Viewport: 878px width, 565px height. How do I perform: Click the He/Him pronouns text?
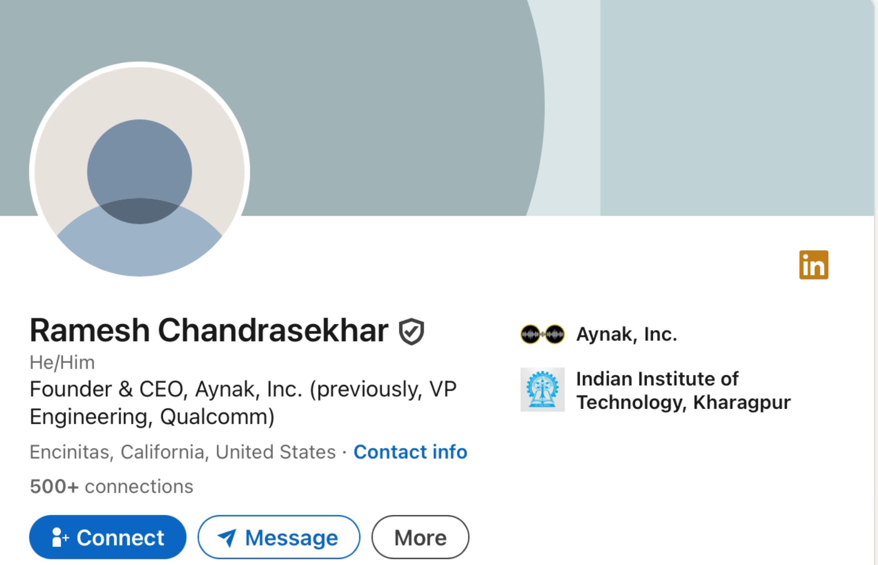62,362
